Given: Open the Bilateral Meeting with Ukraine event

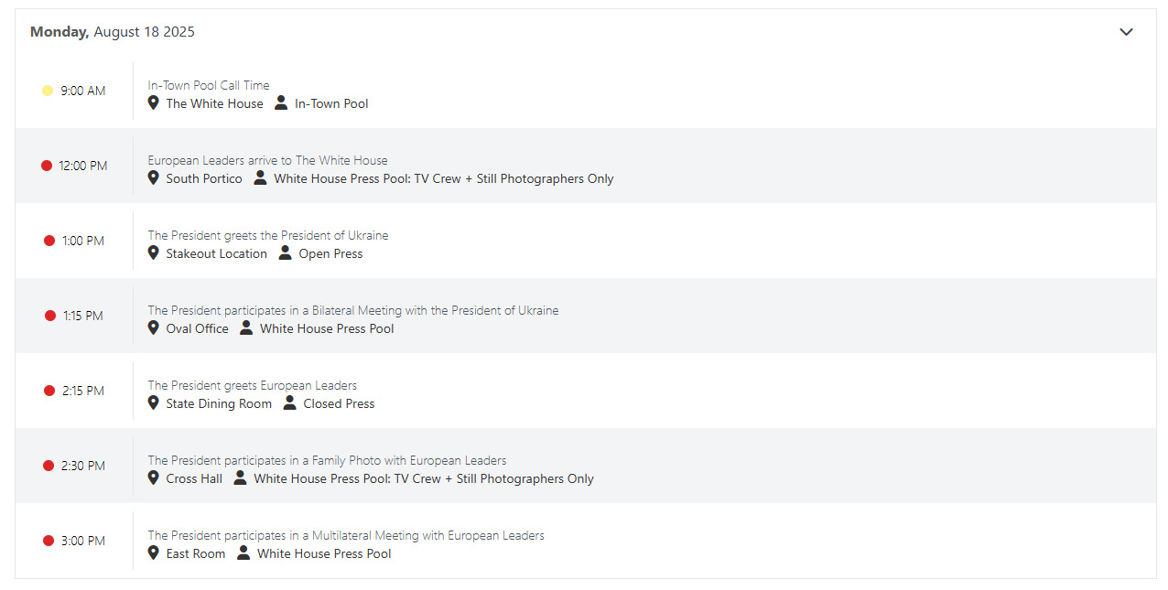Looking at the screenshot, I should click(x=353, y=310).
